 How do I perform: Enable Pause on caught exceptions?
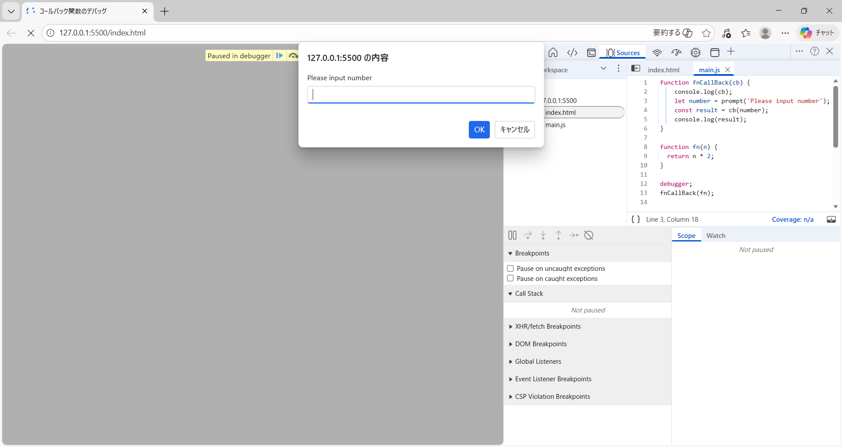510,279
